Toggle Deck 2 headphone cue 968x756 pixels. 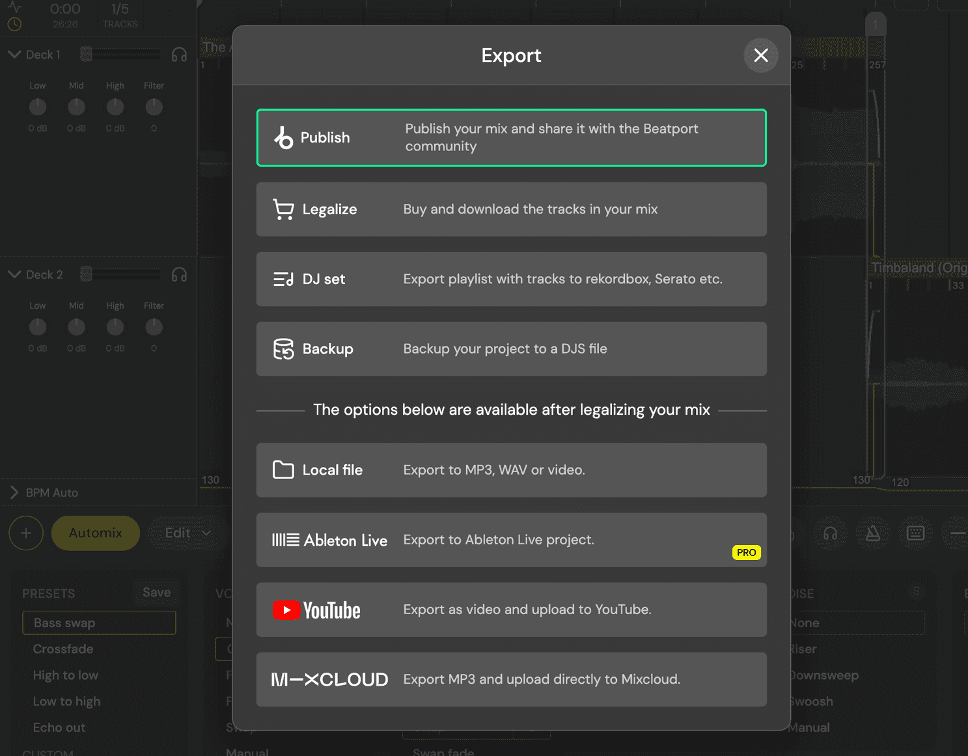(x=179, y=275)
